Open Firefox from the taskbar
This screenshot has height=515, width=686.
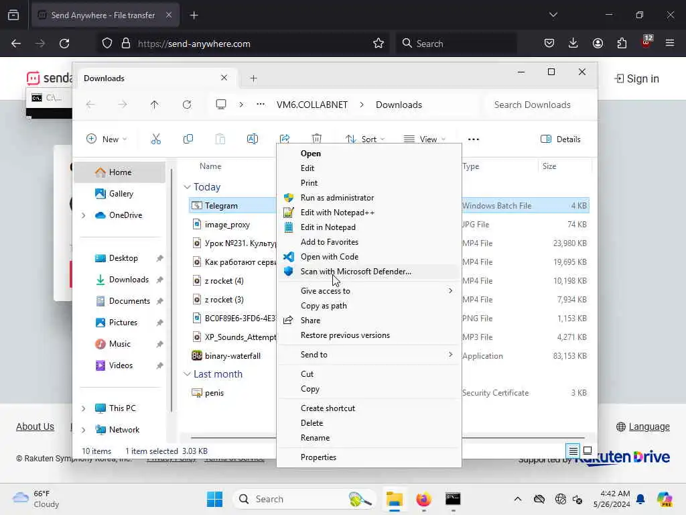pos(423,499)
